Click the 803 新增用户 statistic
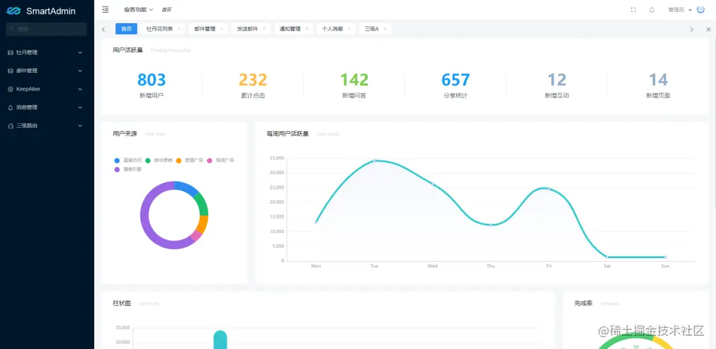The image size is (716, 349). click(x=152, y=85)
